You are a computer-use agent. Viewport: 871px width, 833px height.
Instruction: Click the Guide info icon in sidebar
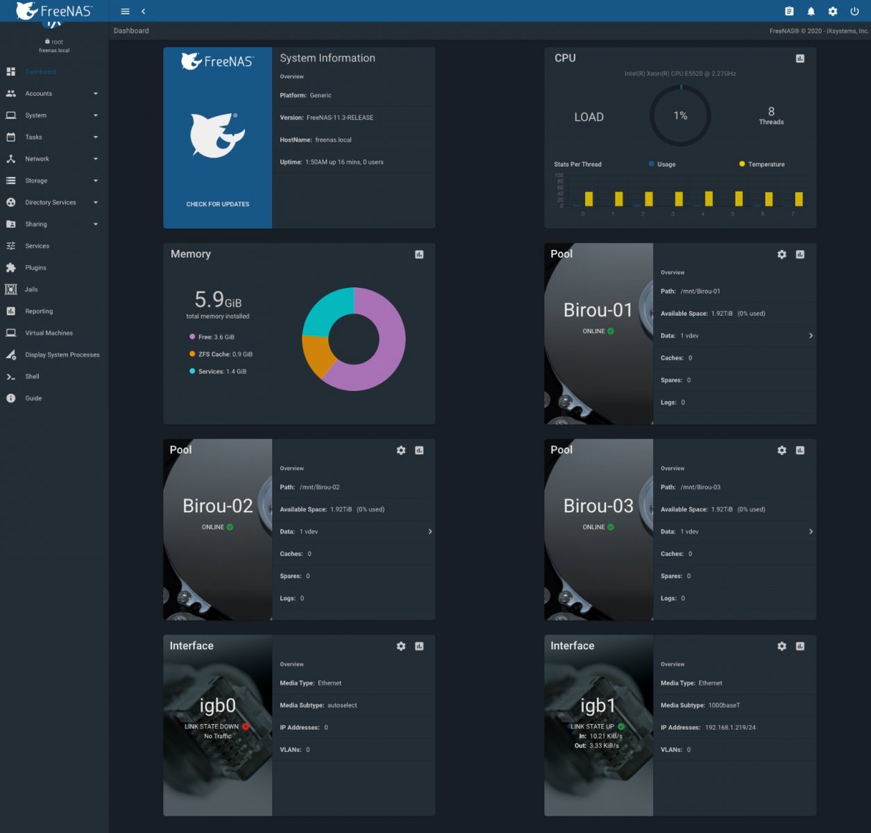pyautogui.click(x=11, y=398)
